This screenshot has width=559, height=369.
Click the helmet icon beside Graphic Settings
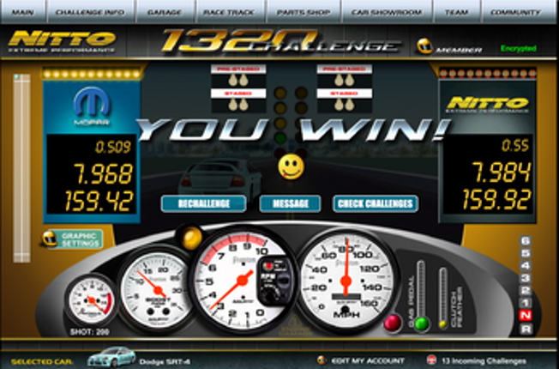click(x=49, y=239)
